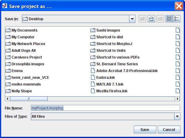Select the St. Bernard Time Series folder
The image size is (185, 138).
pyautogui.click(x=117, y=64)
